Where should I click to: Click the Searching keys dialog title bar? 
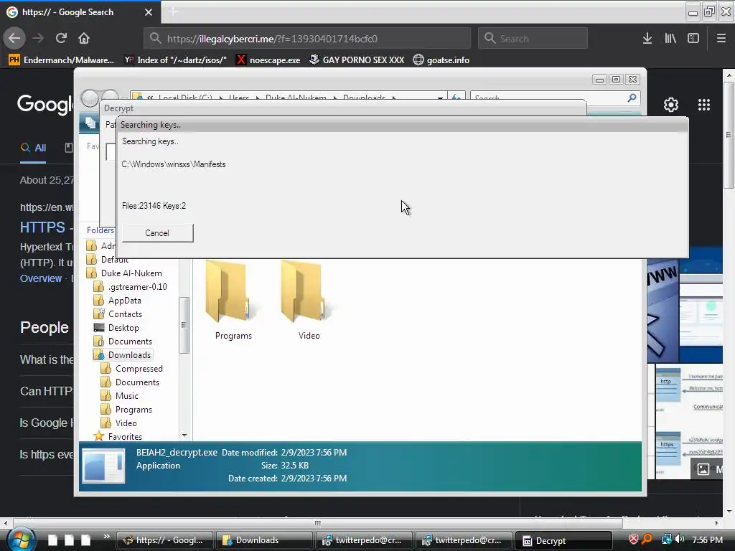coord(402,125)
